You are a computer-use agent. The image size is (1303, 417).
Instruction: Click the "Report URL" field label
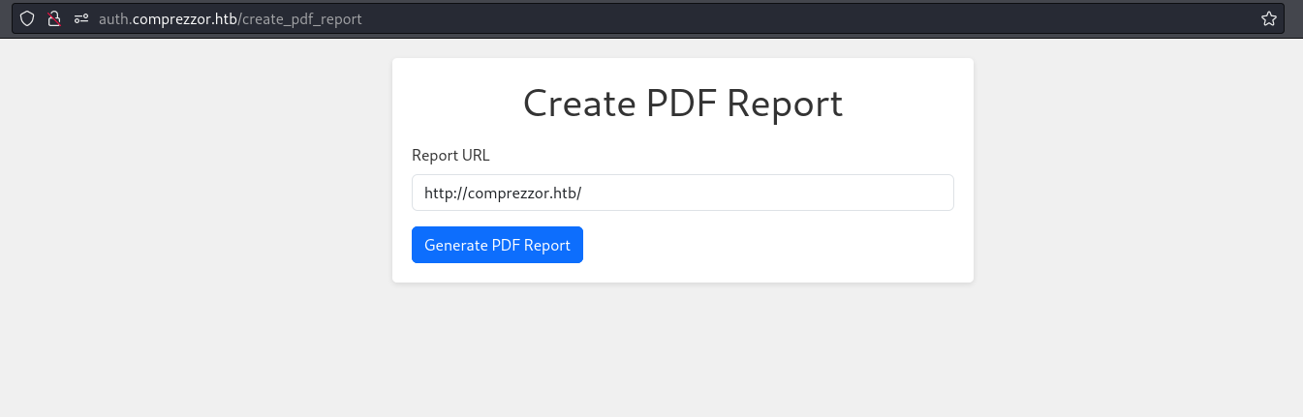(450, 155)
